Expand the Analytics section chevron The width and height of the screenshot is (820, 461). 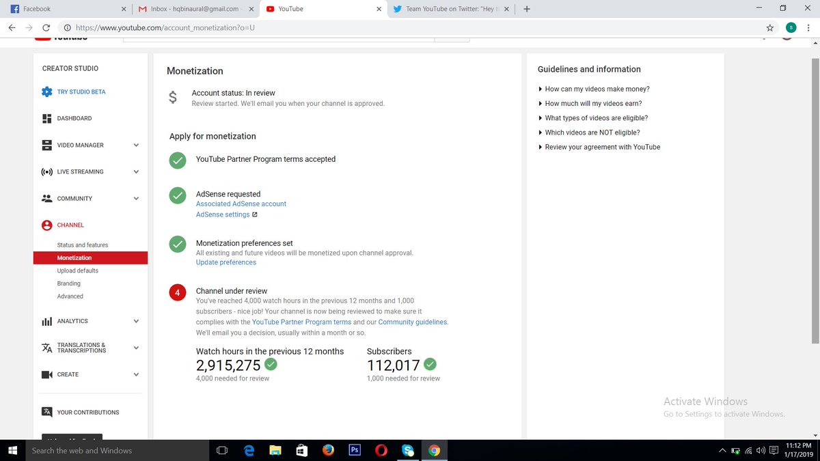(x=136, y=321)
